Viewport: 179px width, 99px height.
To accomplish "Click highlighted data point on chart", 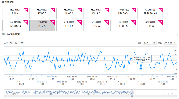I will tap(141, 69).
